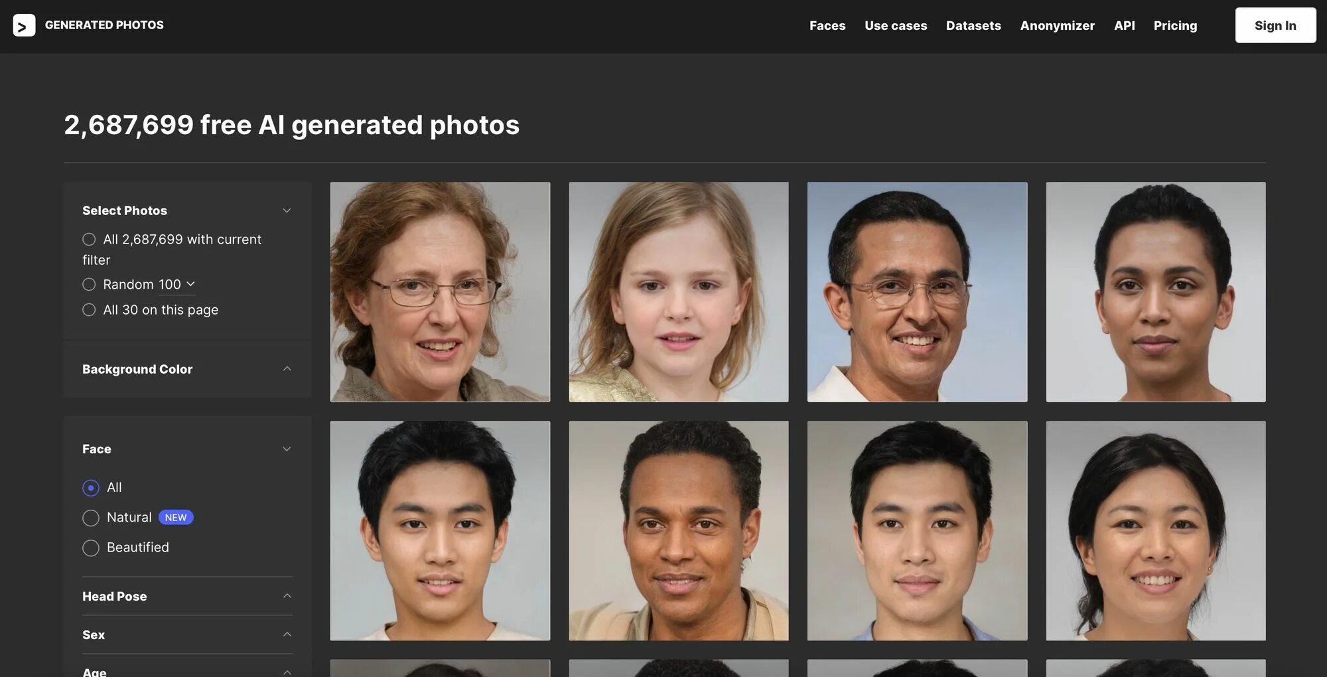Click the 2,687,699 free AI generated photos heading
The height and width of the screenshot is (677, 1327).
[292, 125]
